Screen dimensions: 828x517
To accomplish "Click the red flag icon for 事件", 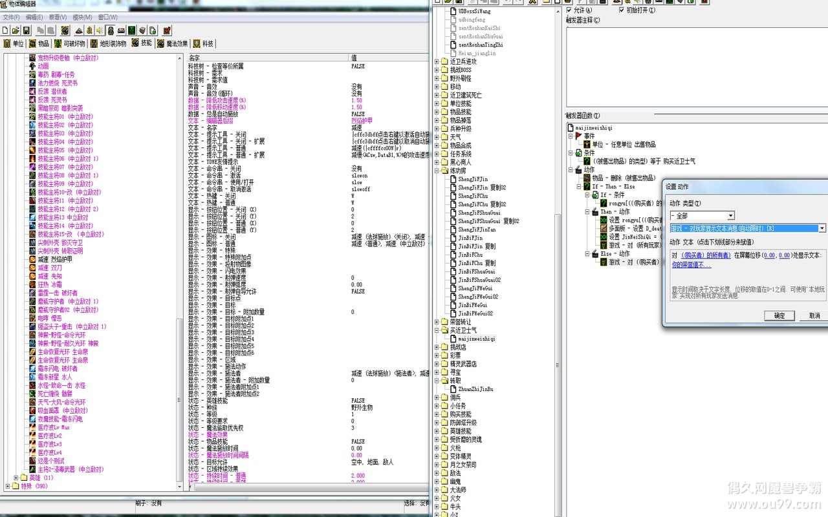I will 578,136.
